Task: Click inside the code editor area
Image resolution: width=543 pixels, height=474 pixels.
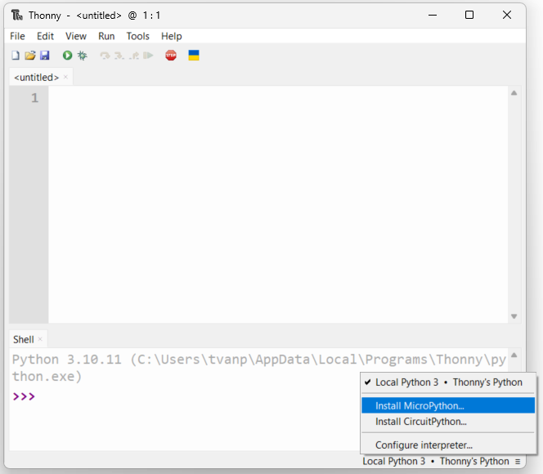Action: point(278,204)
